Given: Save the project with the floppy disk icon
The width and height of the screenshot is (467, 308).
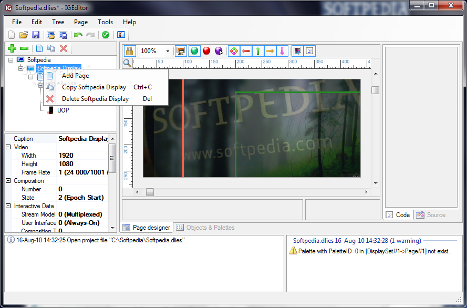Looking at the screenshot, I should pos(36,35).
